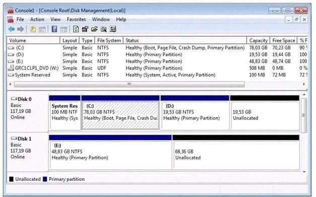Click the magnifier Explore icon in toolbar
The height and width of the screenshot is (197, 316).
coord(103,29)
